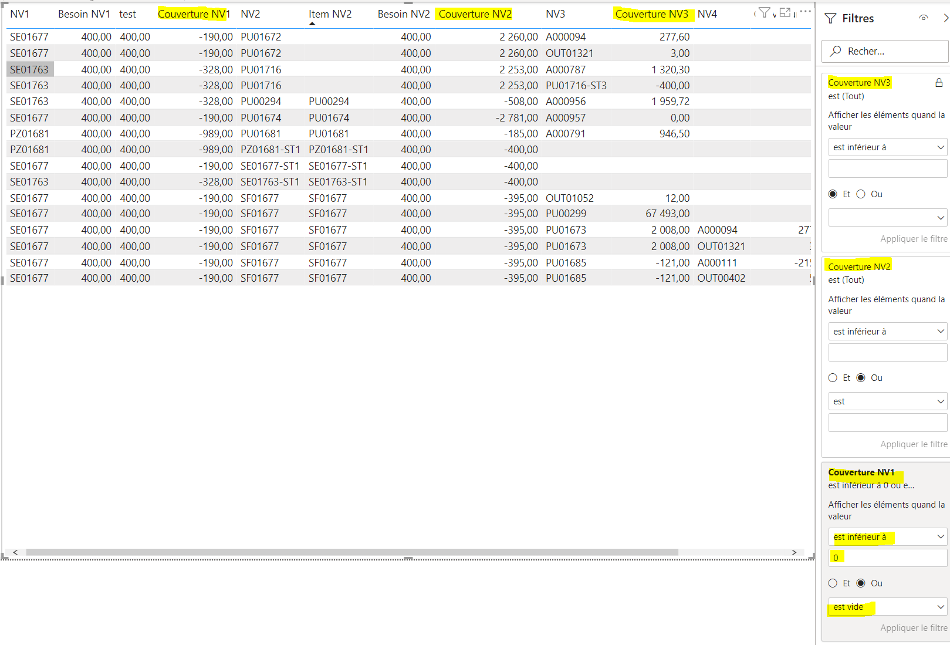950x645 pixels.
Task: Select the Et radio in Couverture NV3 filter
Action: click(x=833, y=194)
